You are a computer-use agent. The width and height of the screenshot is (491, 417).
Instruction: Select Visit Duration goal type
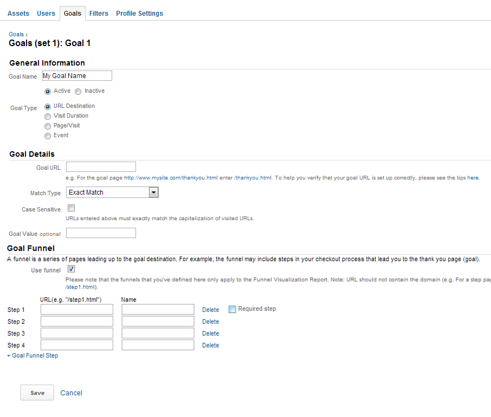tap(48, 117)
